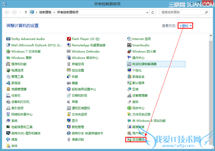Go up one level with Up arrow
Screen dimensions: 215x151
click(x=26, y=13)
